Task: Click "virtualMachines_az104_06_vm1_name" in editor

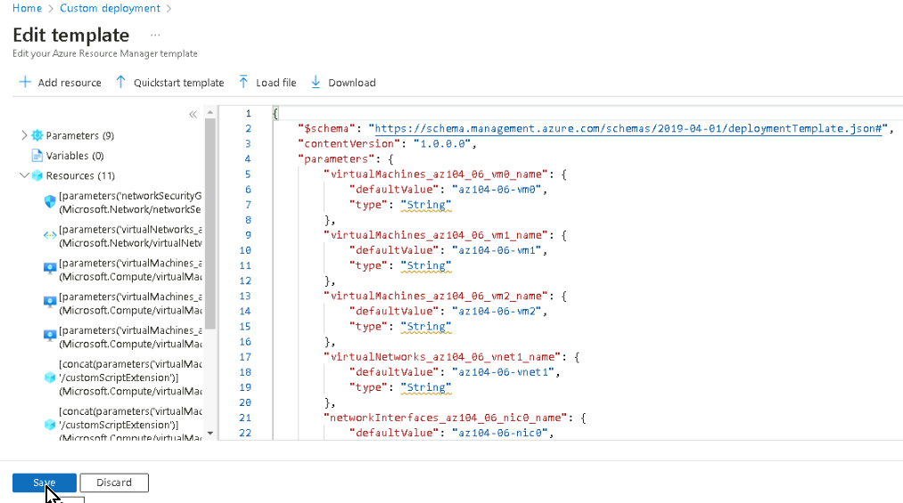Action: tap(436, 235)
